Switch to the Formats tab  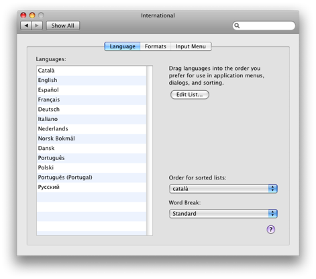[x=156, y=46]
